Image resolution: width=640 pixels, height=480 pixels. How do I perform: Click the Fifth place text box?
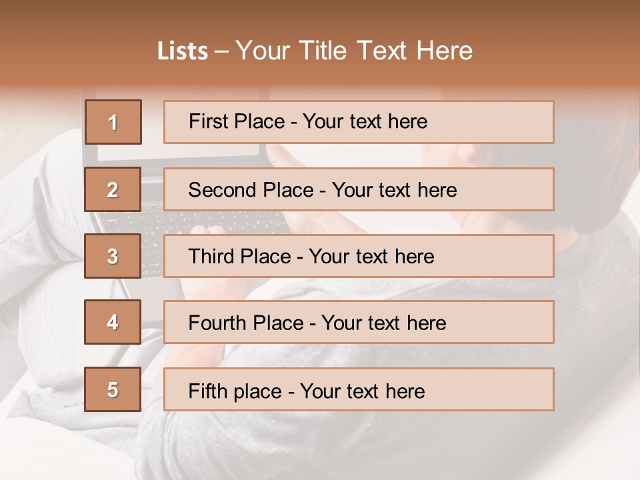pos(358,389)
